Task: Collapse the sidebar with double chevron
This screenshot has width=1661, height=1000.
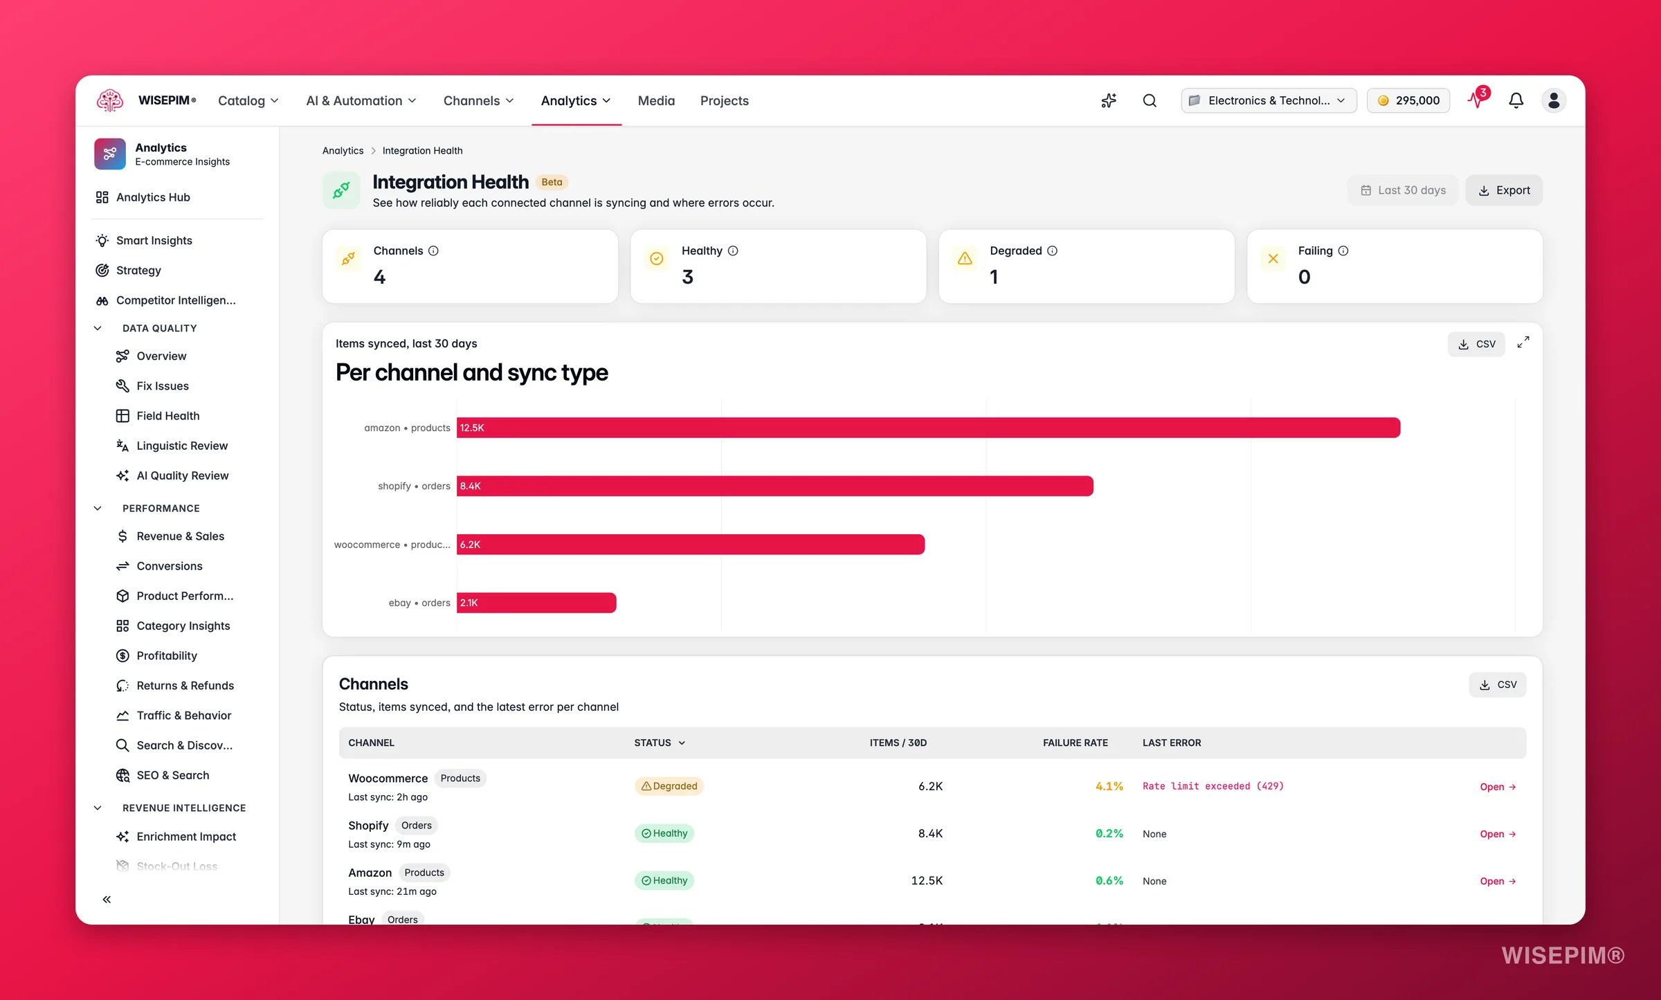Action: click(107, 899)
